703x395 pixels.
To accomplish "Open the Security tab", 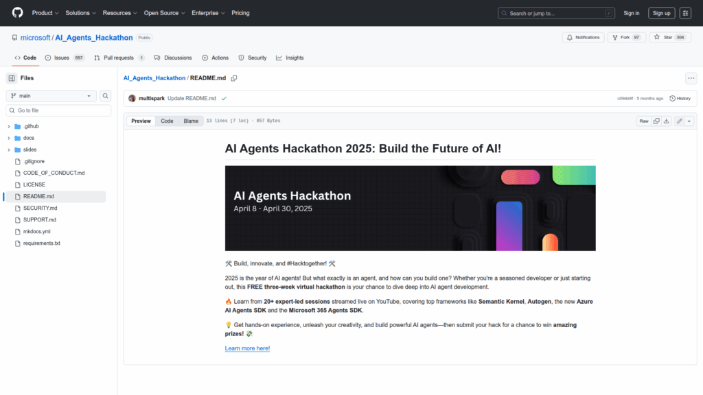I will [253, 58].
